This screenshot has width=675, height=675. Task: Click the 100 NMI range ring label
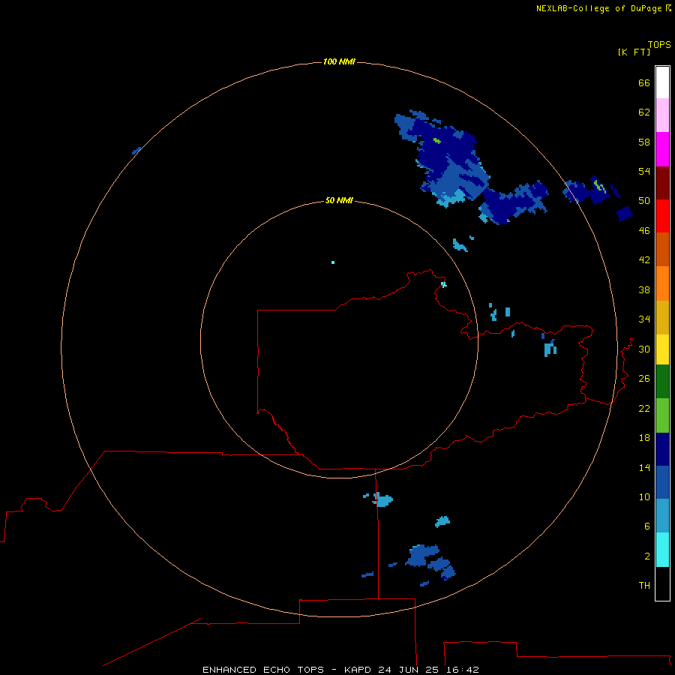point(339,61)
